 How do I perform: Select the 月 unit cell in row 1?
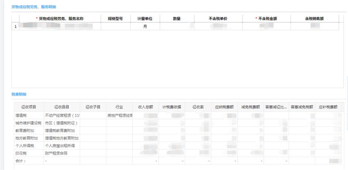point(145,27)
